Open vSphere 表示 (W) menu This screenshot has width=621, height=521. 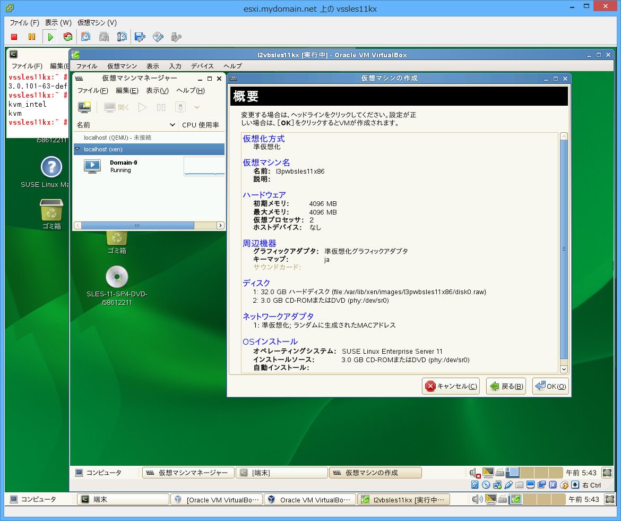tap(58, 23)
